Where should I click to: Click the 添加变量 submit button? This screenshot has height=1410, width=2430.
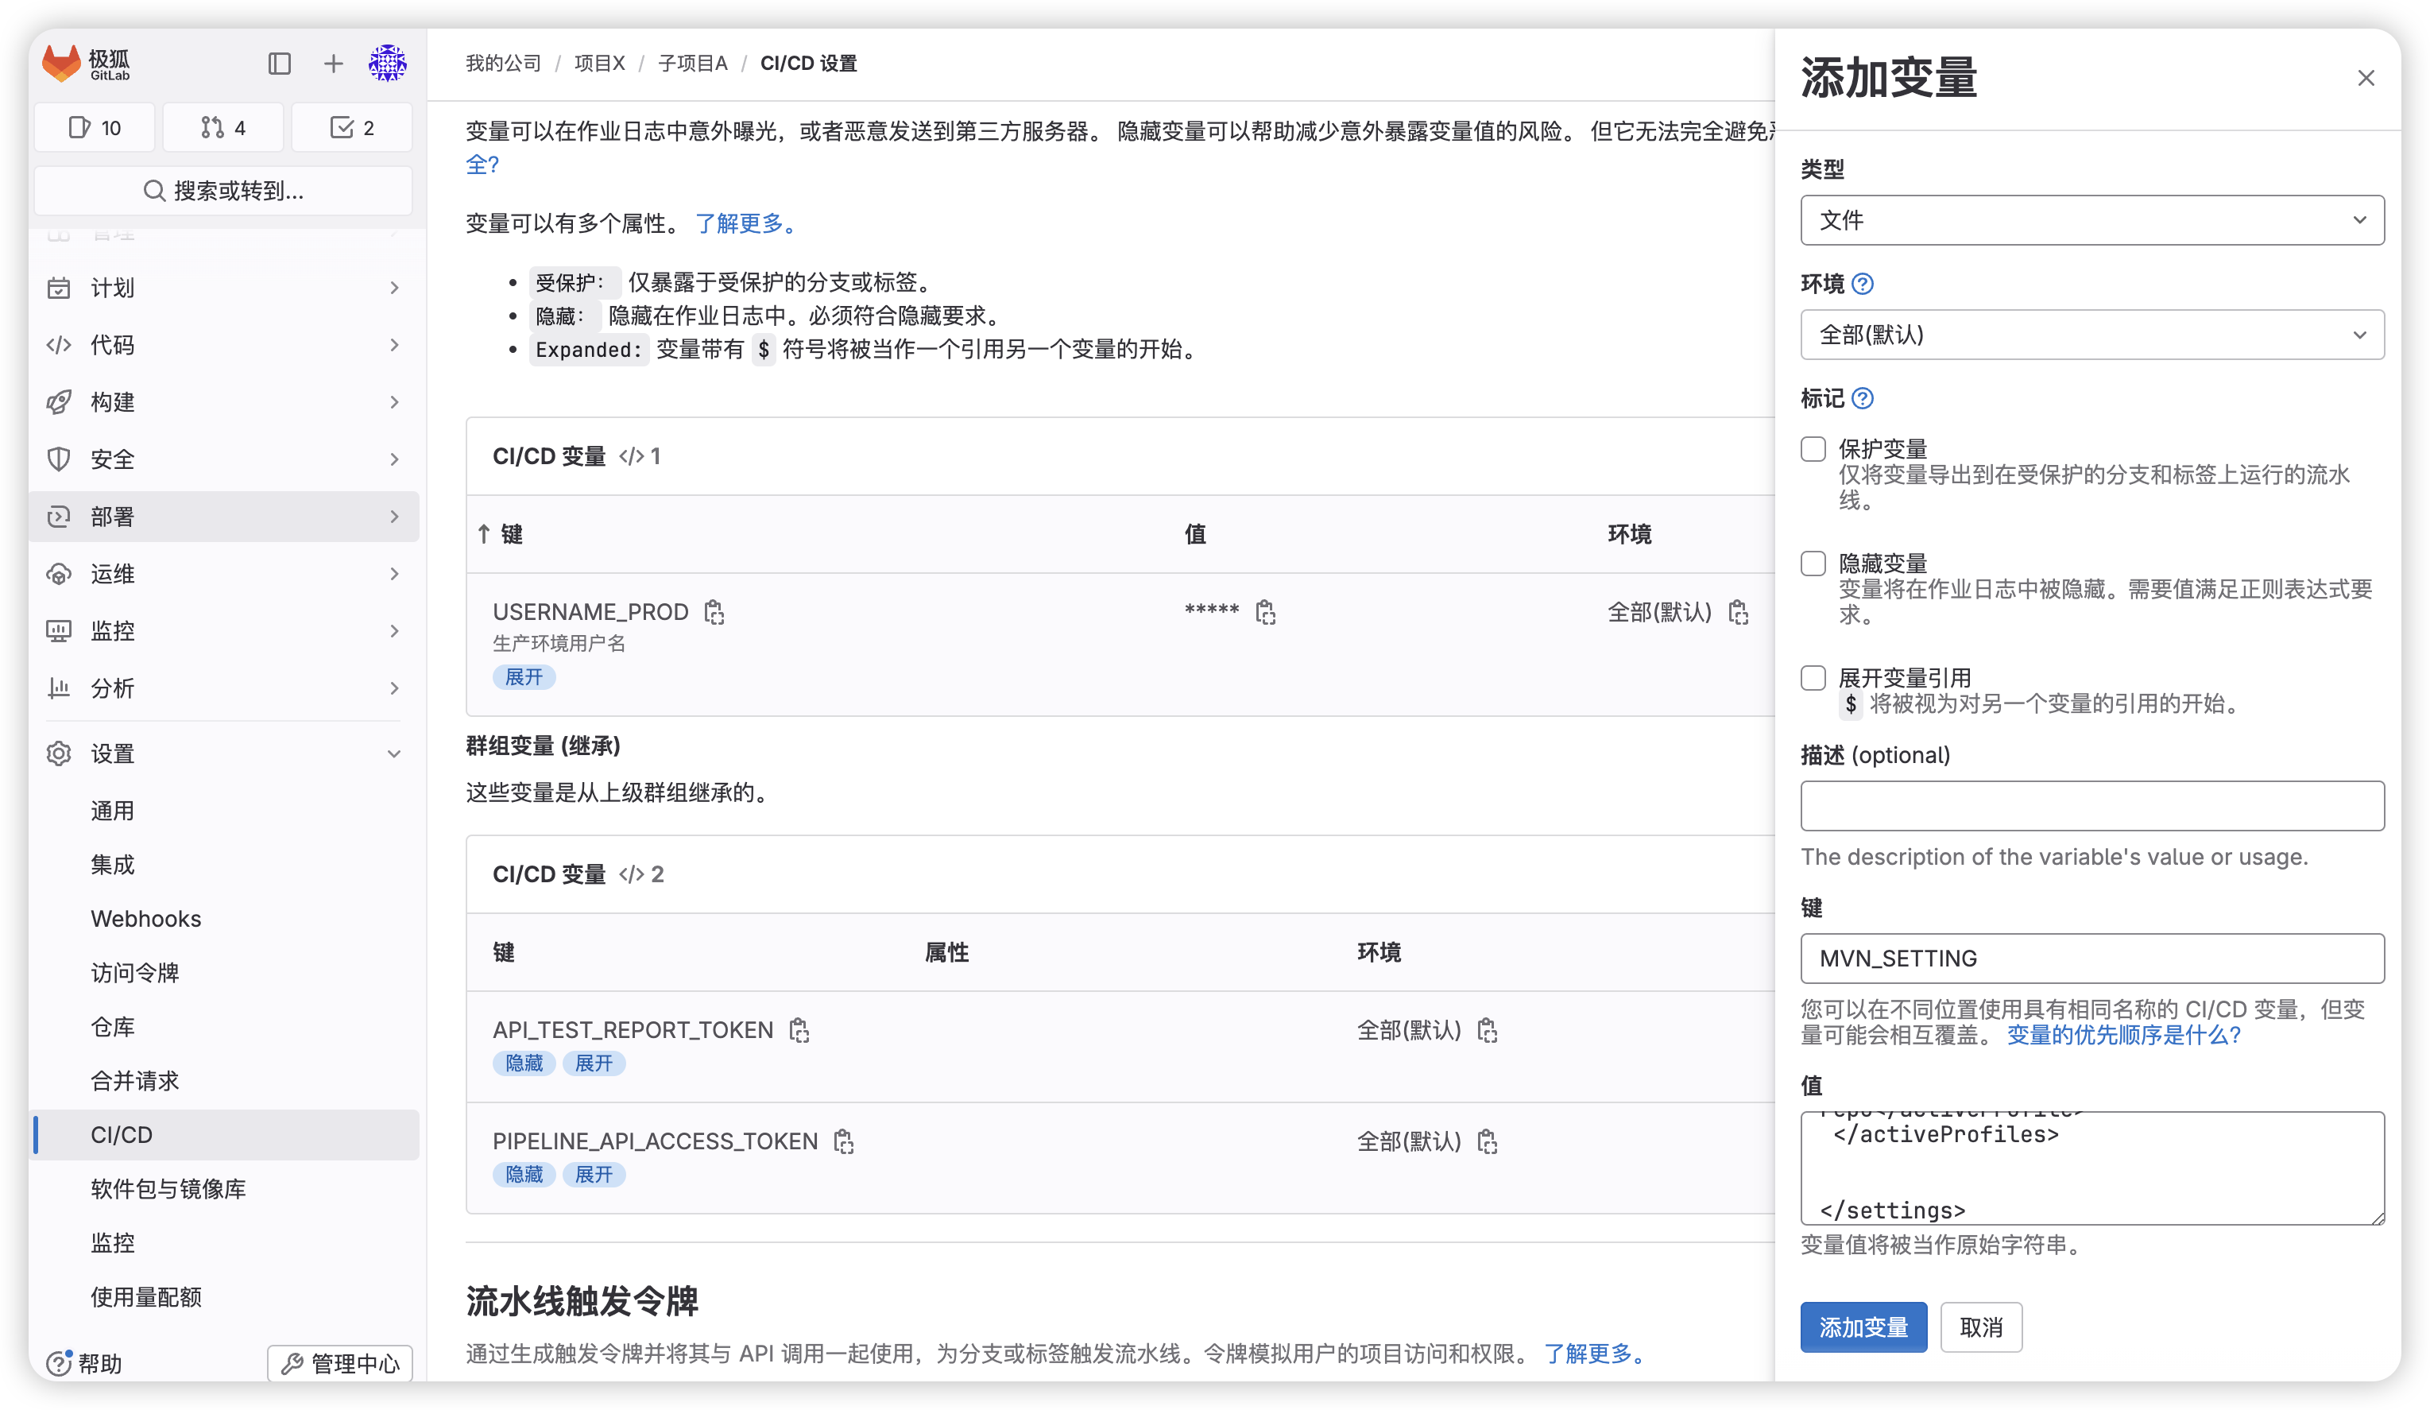click(x=1863, y=1327)
